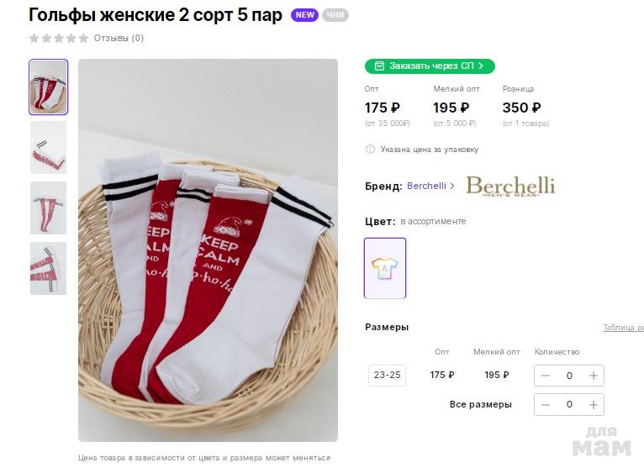The width and height of the screenshot is (644, 468).
Task: Open the 'Отзывы (0)' reviews link
Action: coord(119,38)
